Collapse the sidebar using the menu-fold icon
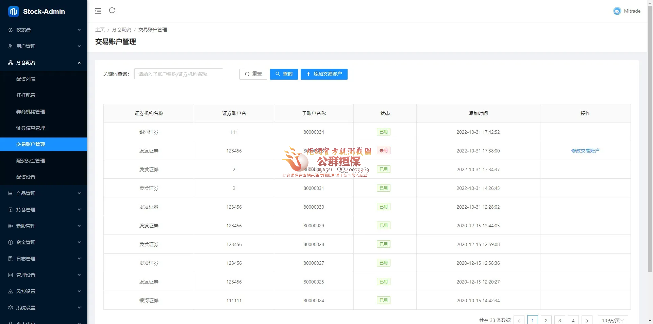 [98, 11]
